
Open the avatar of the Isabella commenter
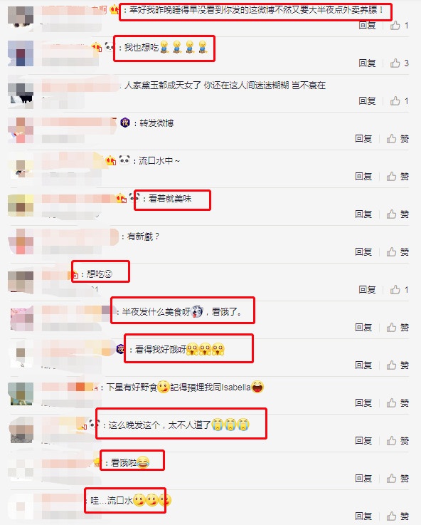[x=21, y=393]
